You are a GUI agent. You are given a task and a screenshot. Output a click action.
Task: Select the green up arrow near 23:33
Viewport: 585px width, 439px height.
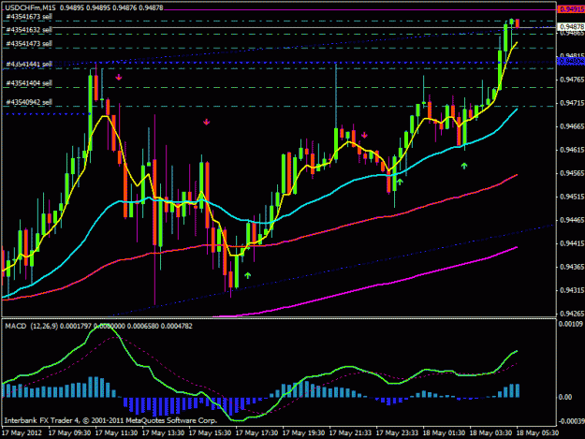400,182
